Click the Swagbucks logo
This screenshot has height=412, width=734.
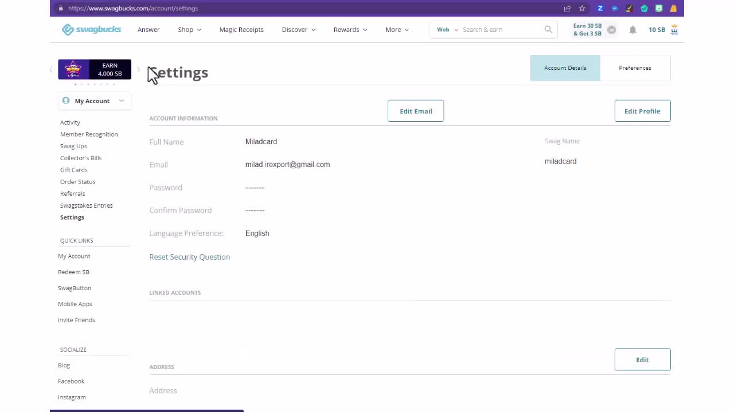click(92, 30)
